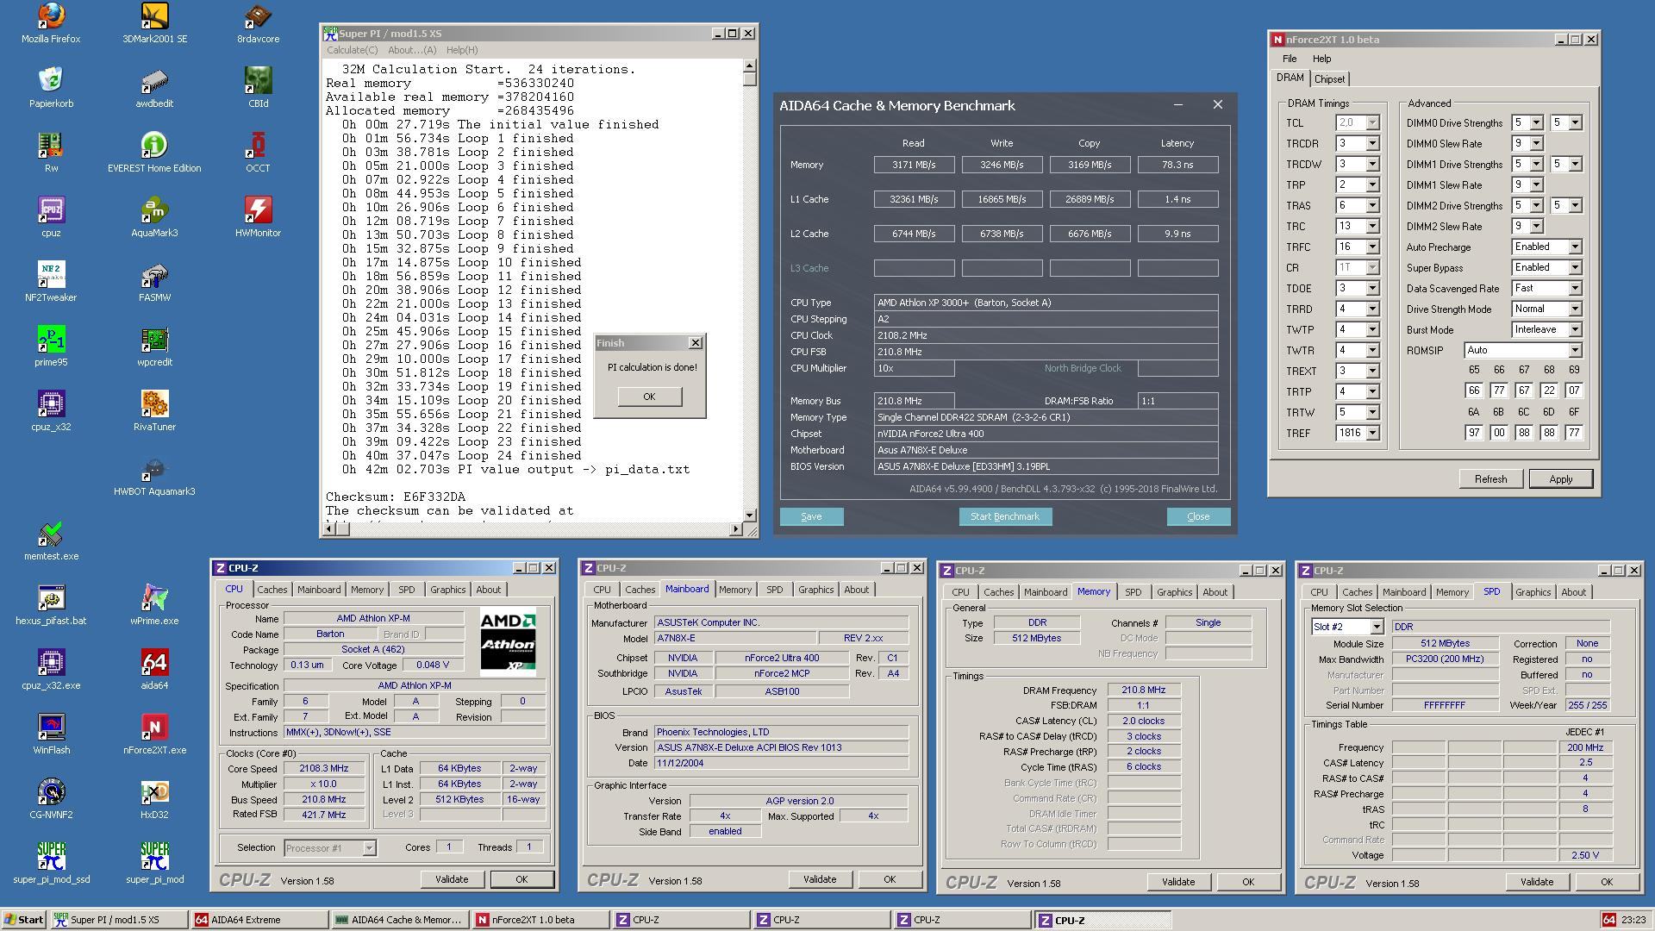The height and width of the screenshot is (931, 1655).
Task: Open TRFC timing dropdown
Action: click(x=1372, y=247)
